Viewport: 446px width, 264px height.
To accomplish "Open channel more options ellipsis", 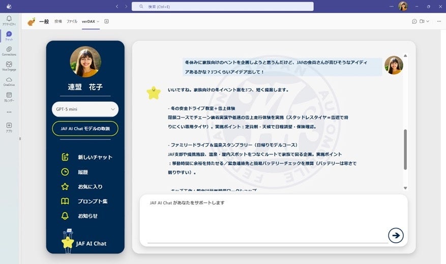I will (x=439, y=21).
